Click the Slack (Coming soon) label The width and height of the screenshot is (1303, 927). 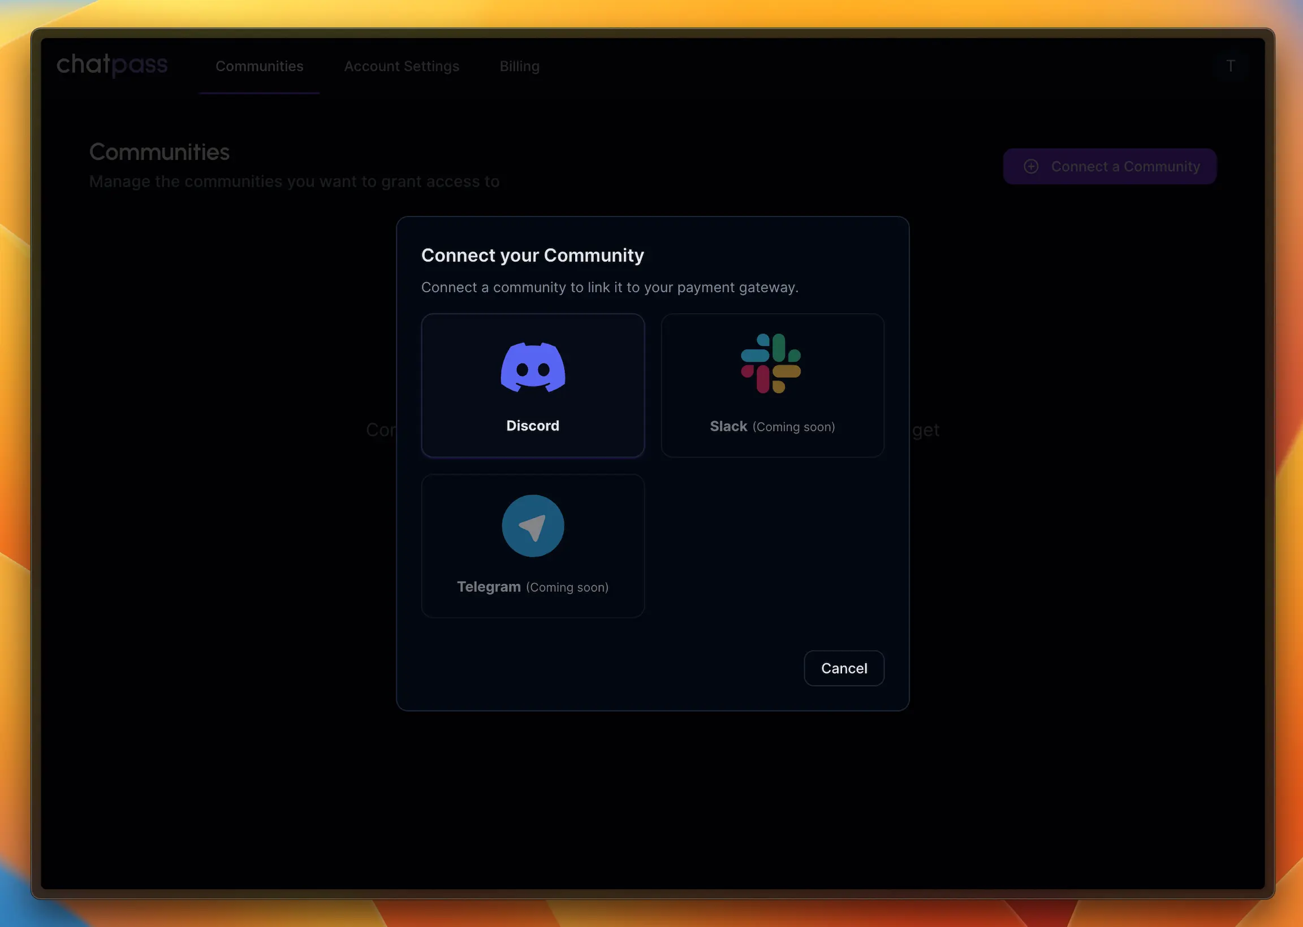point(772,426)
